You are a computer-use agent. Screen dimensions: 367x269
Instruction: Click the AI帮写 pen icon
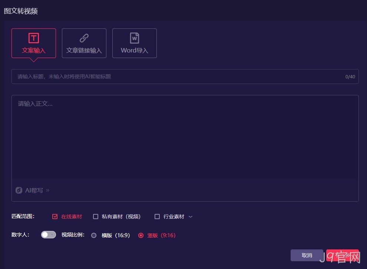click(19, 190)
